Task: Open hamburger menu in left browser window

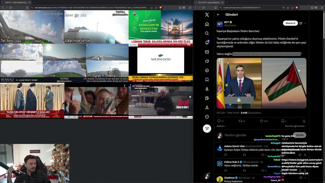Action: tap(190, 8)
